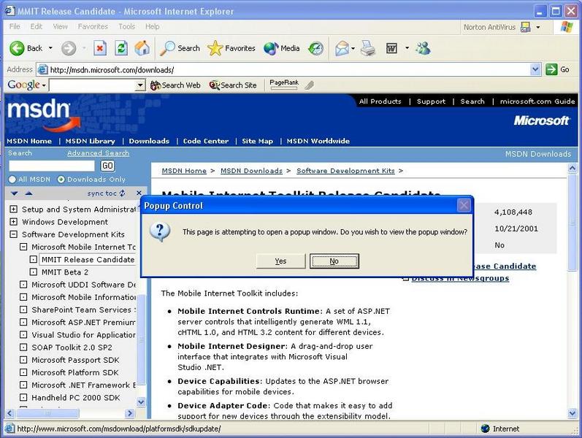Open the Search magnifier toolbar button
This screenshot has width=582, height=438.
pyautogui.click(x=180, y=48)
